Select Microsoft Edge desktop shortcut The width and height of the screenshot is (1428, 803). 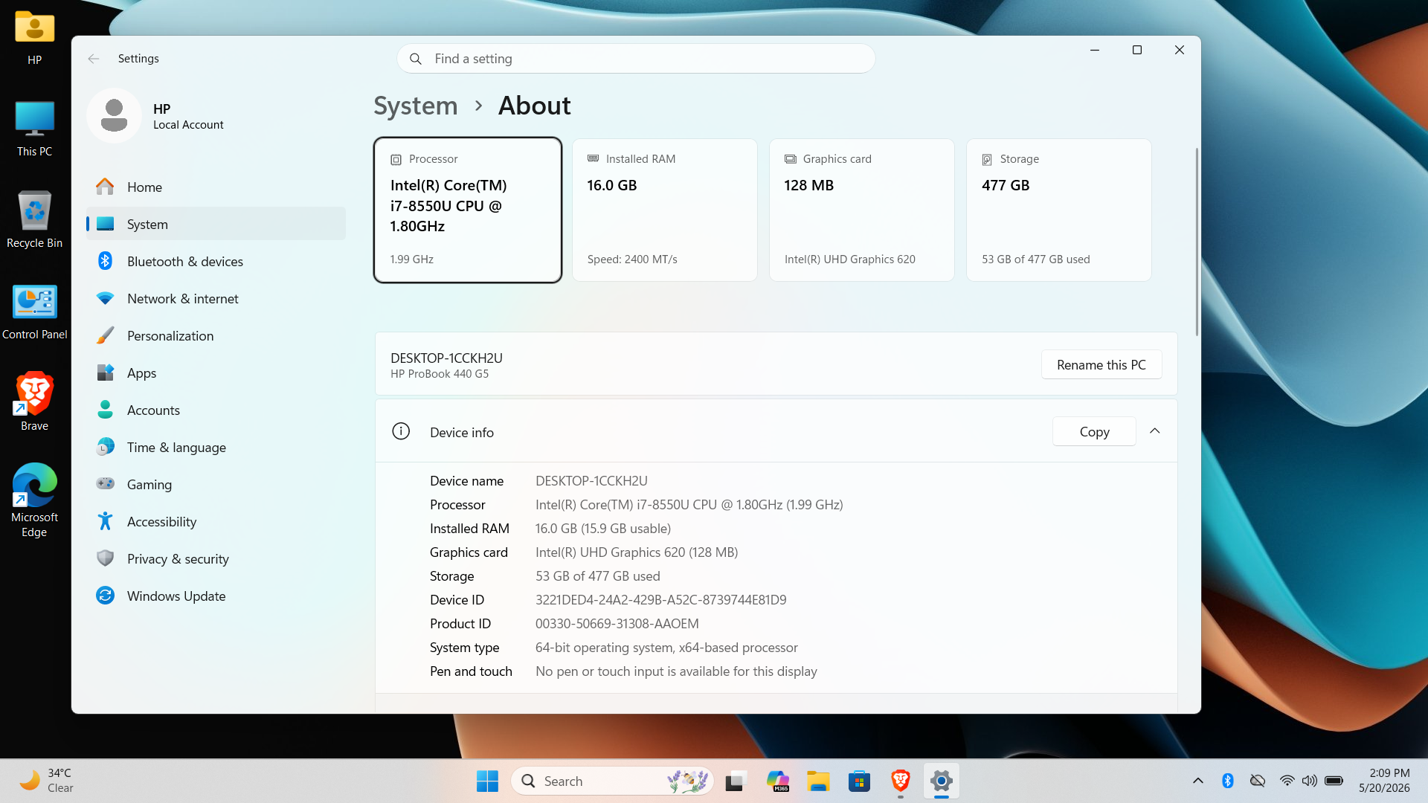[x=34, y=500]
